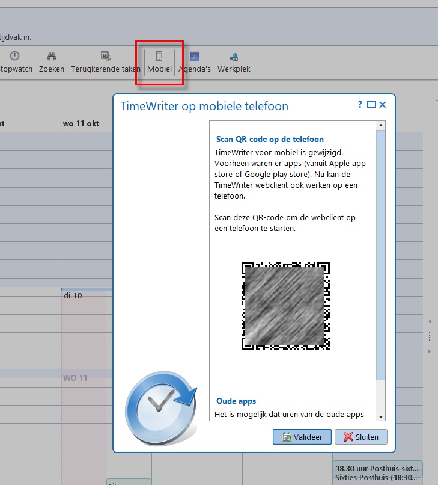Open help via the question mark icon

point(360,105)
